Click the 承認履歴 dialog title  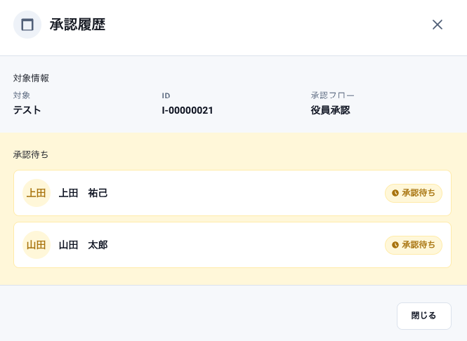tap(77, 25)
